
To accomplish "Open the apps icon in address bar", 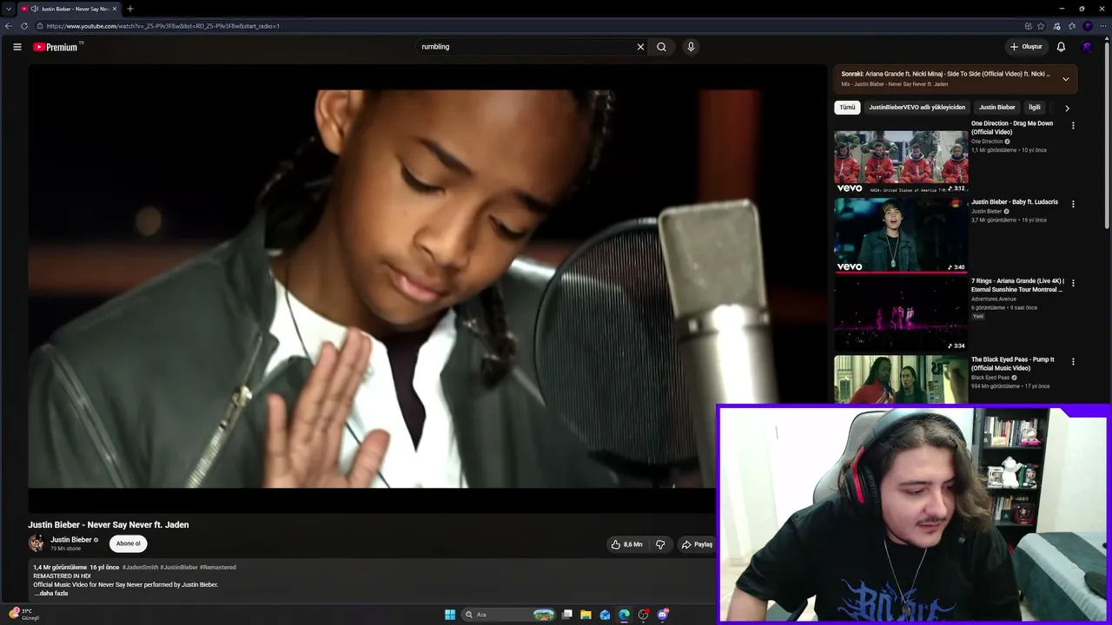I will (x=1028, y=26).
